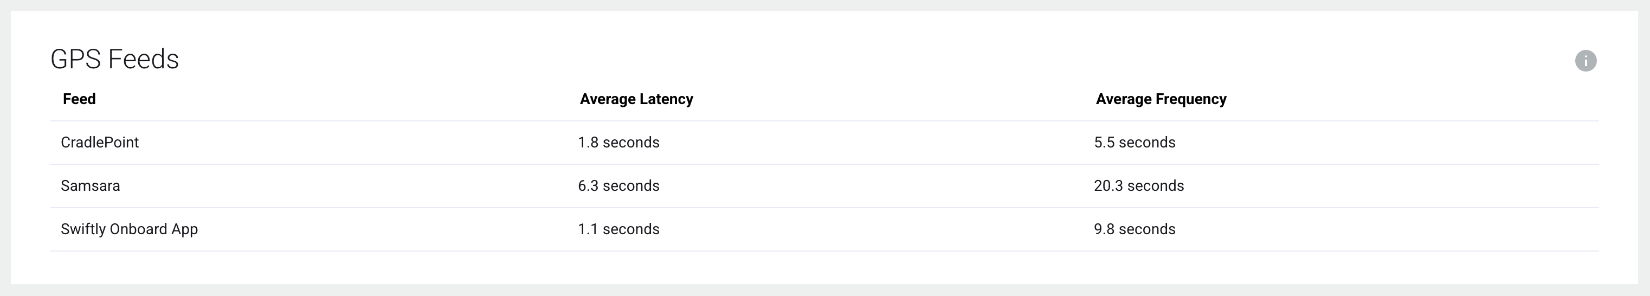Click the word Frequency in the column header

[x=1191, y=99]
